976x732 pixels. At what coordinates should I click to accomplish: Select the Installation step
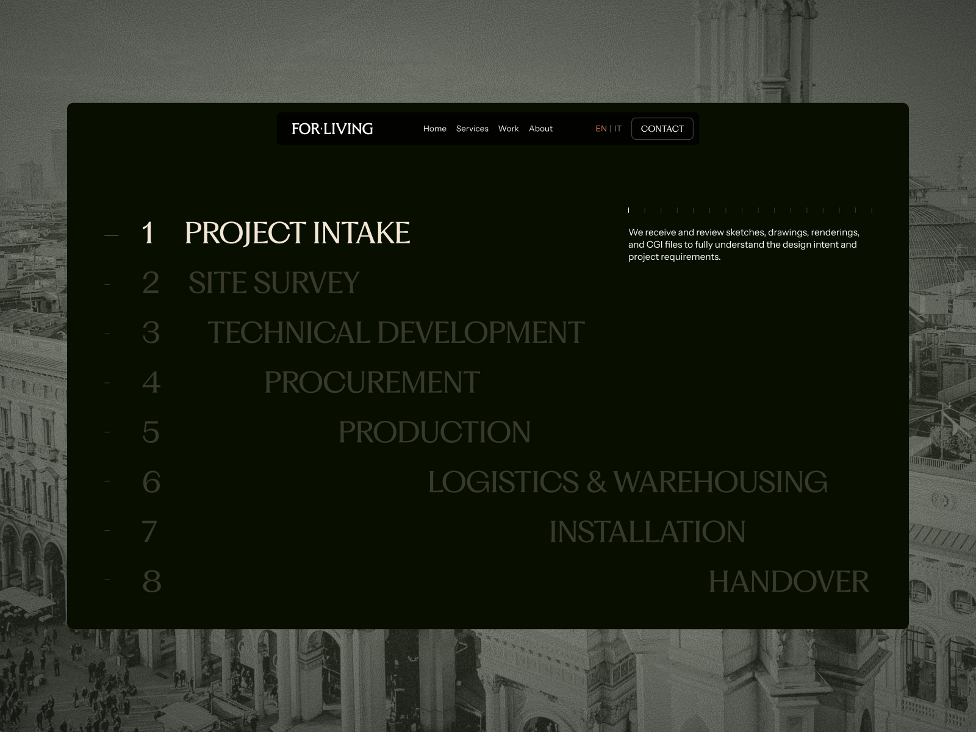tap(647, 533)
